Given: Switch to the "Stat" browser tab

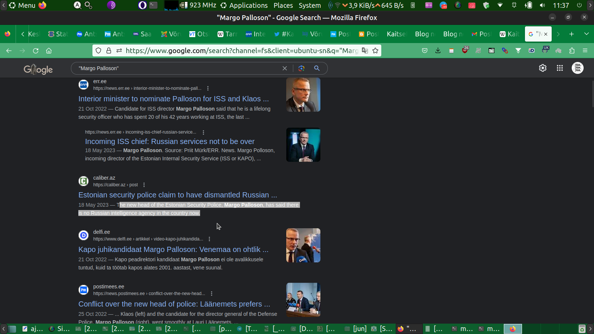Looking at the screenshot, I should (58, 34).
